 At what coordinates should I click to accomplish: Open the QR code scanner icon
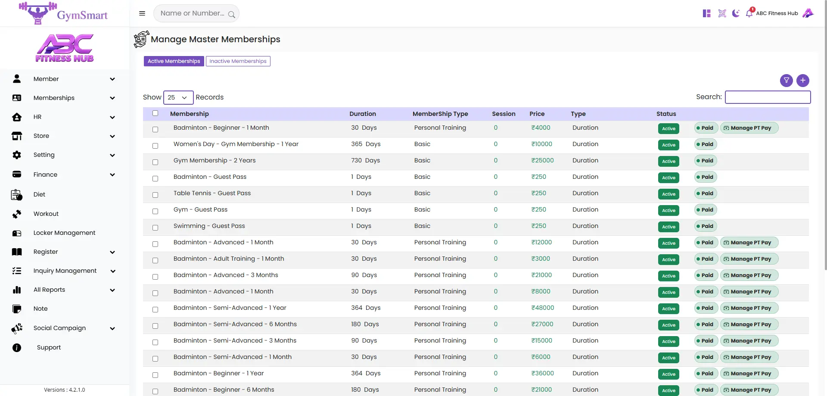[x=722, y=13]
